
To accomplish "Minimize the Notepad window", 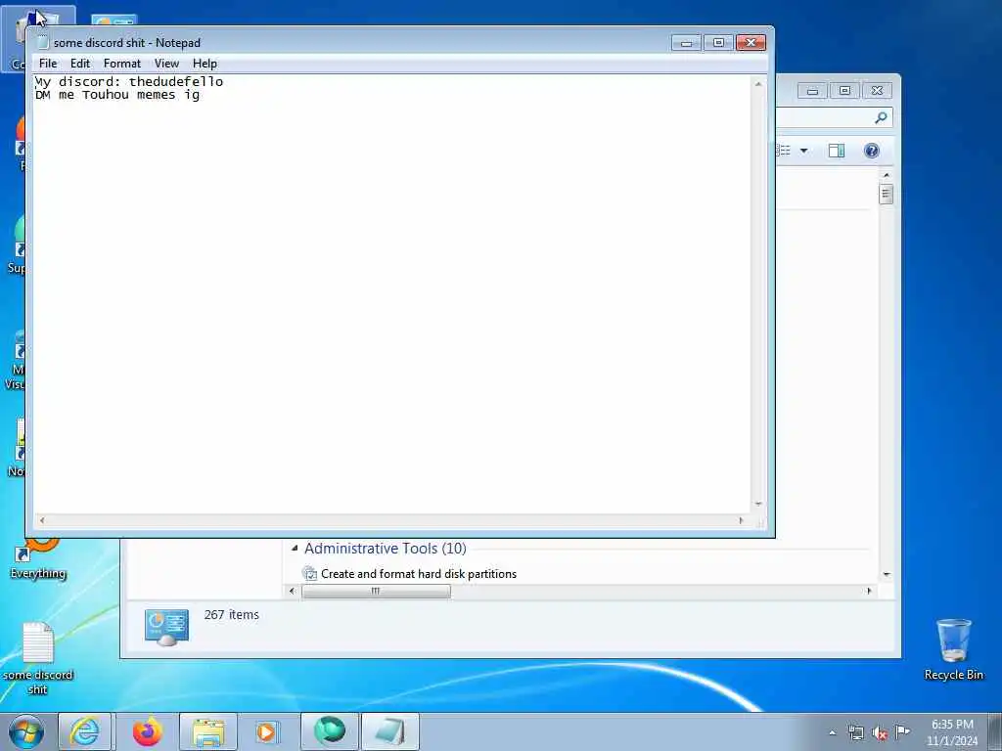I will point(686,43).
